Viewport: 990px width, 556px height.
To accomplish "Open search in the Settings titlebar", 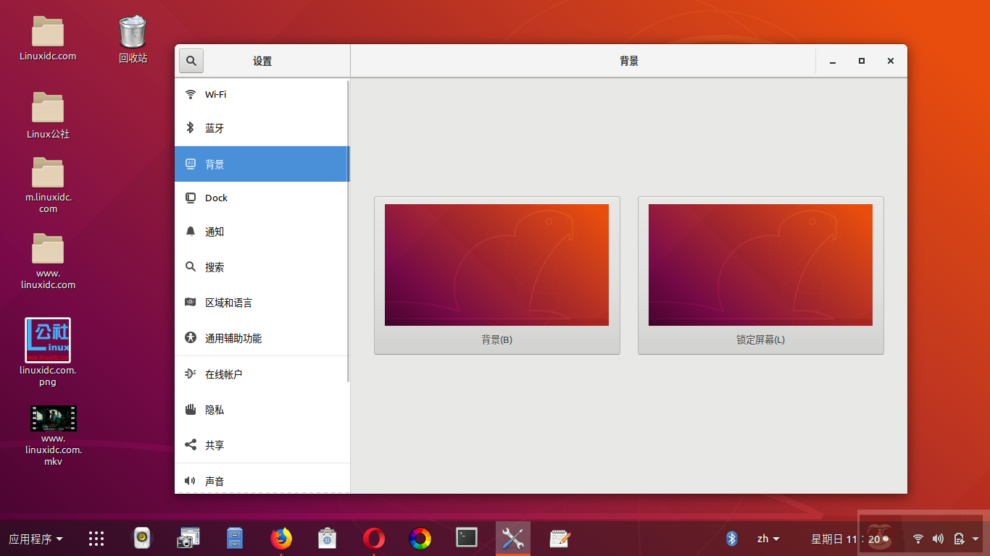I will [x=191, y=61].
